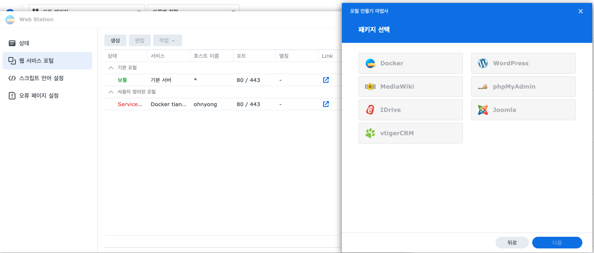
Task: Click the 생성 button
Action: 115,40
